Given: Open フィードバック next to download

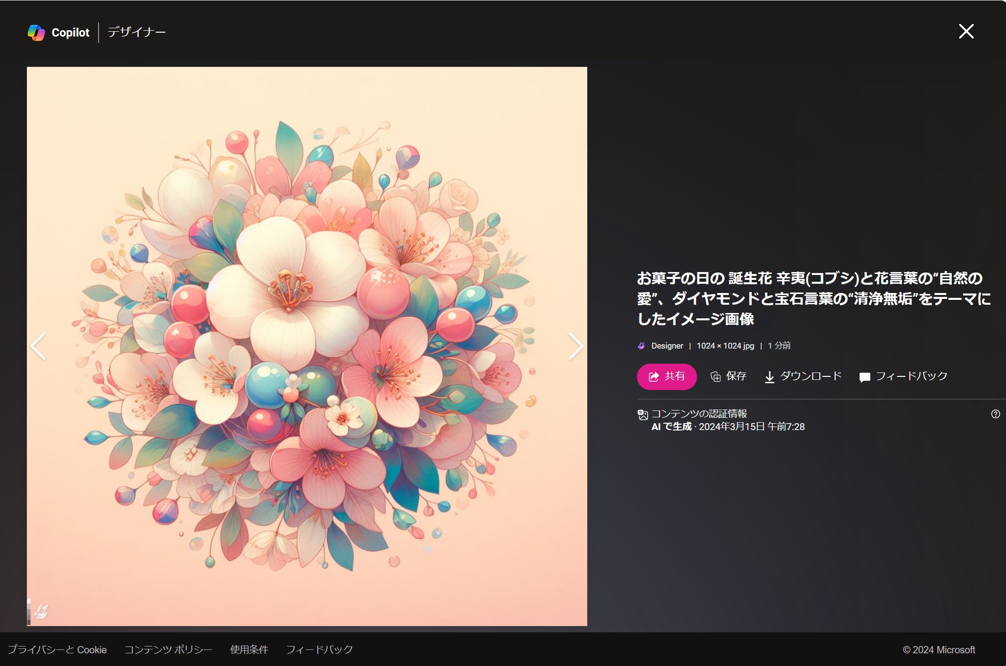Looking at the screenshot, I should pos(903,376).
